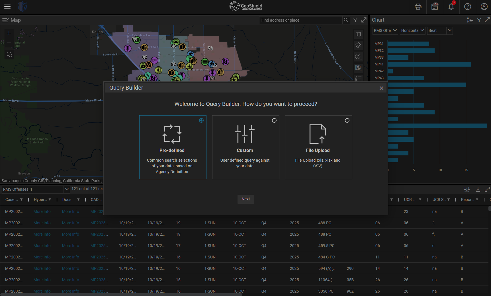Open the hamburger main menu
This screenshot has height=296, width=491.
[7, 7]
